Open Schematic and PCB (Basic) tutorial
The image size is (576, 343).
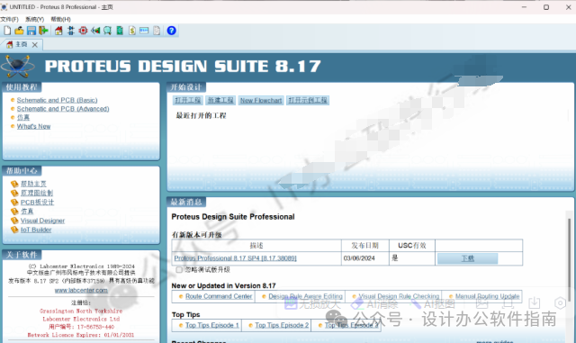pyautogui.click(x=57, y=100)
